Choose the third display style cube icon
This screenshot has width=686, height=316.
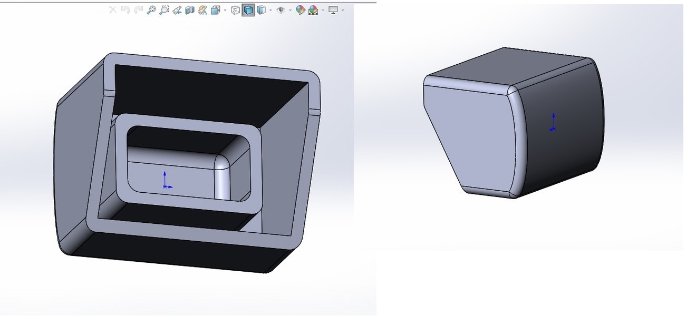click(260, 10)
